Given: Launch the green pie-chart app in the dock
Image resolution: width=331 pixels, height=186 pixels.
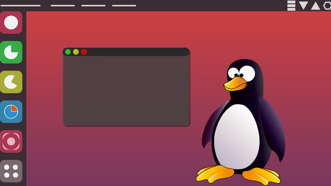Looking at the screenshot, I should point(11,53).
